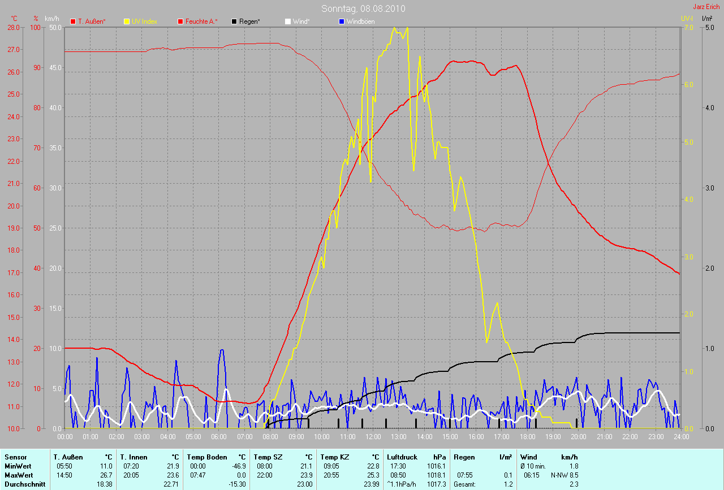Viewport: 724px width, 490px height.
Task: Click the Luftdruck column header
Action: [402, 457]
